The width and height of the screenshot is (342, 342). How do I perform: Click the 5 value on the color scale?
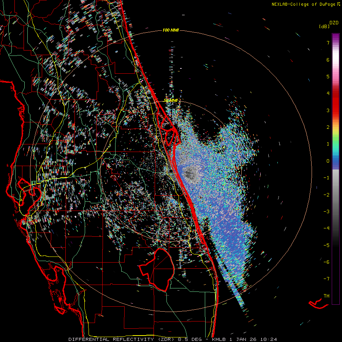click(x=328, y=76)
